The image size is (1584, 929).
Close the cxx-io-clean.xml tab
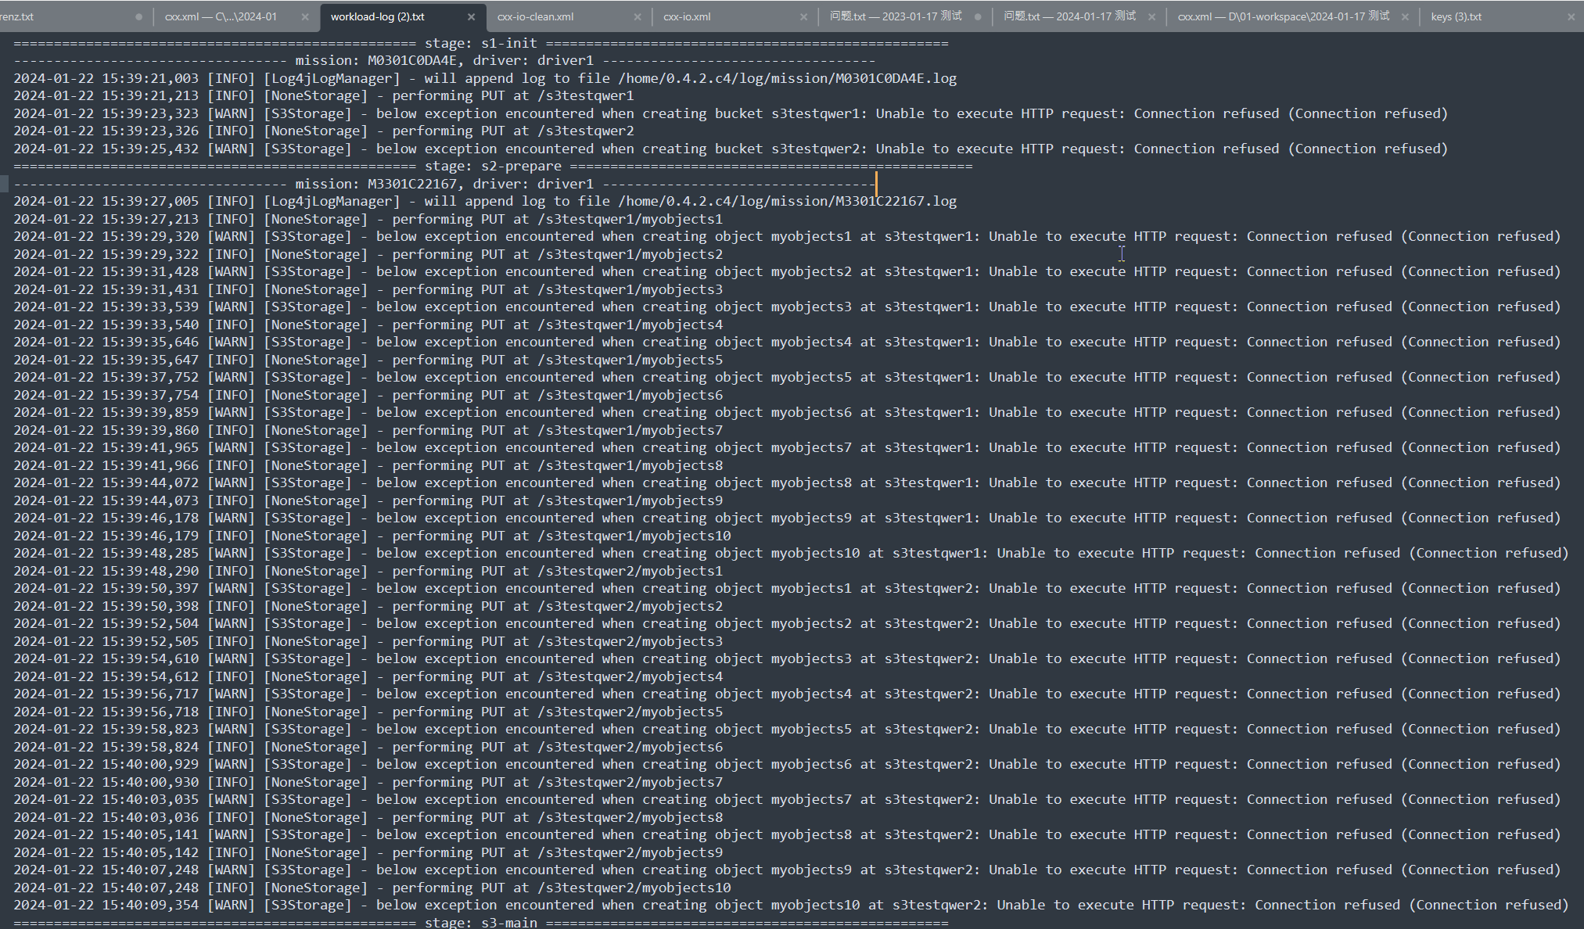pyautogui.click(x=637, y=16)
